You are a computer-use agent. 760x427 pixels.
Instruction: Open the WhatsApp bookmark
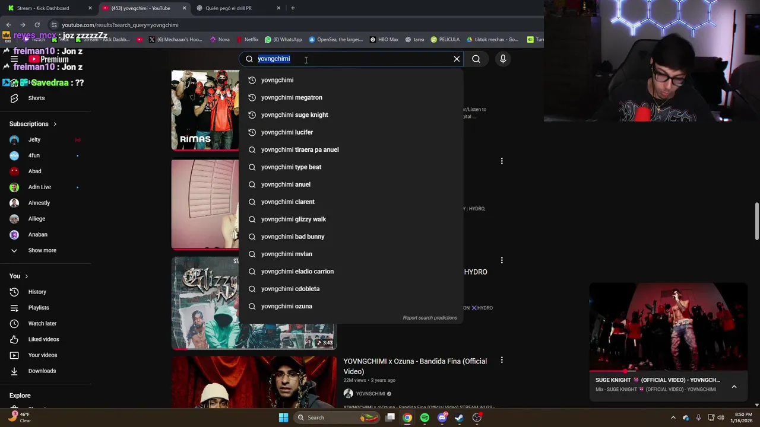[x=283, y=40]
